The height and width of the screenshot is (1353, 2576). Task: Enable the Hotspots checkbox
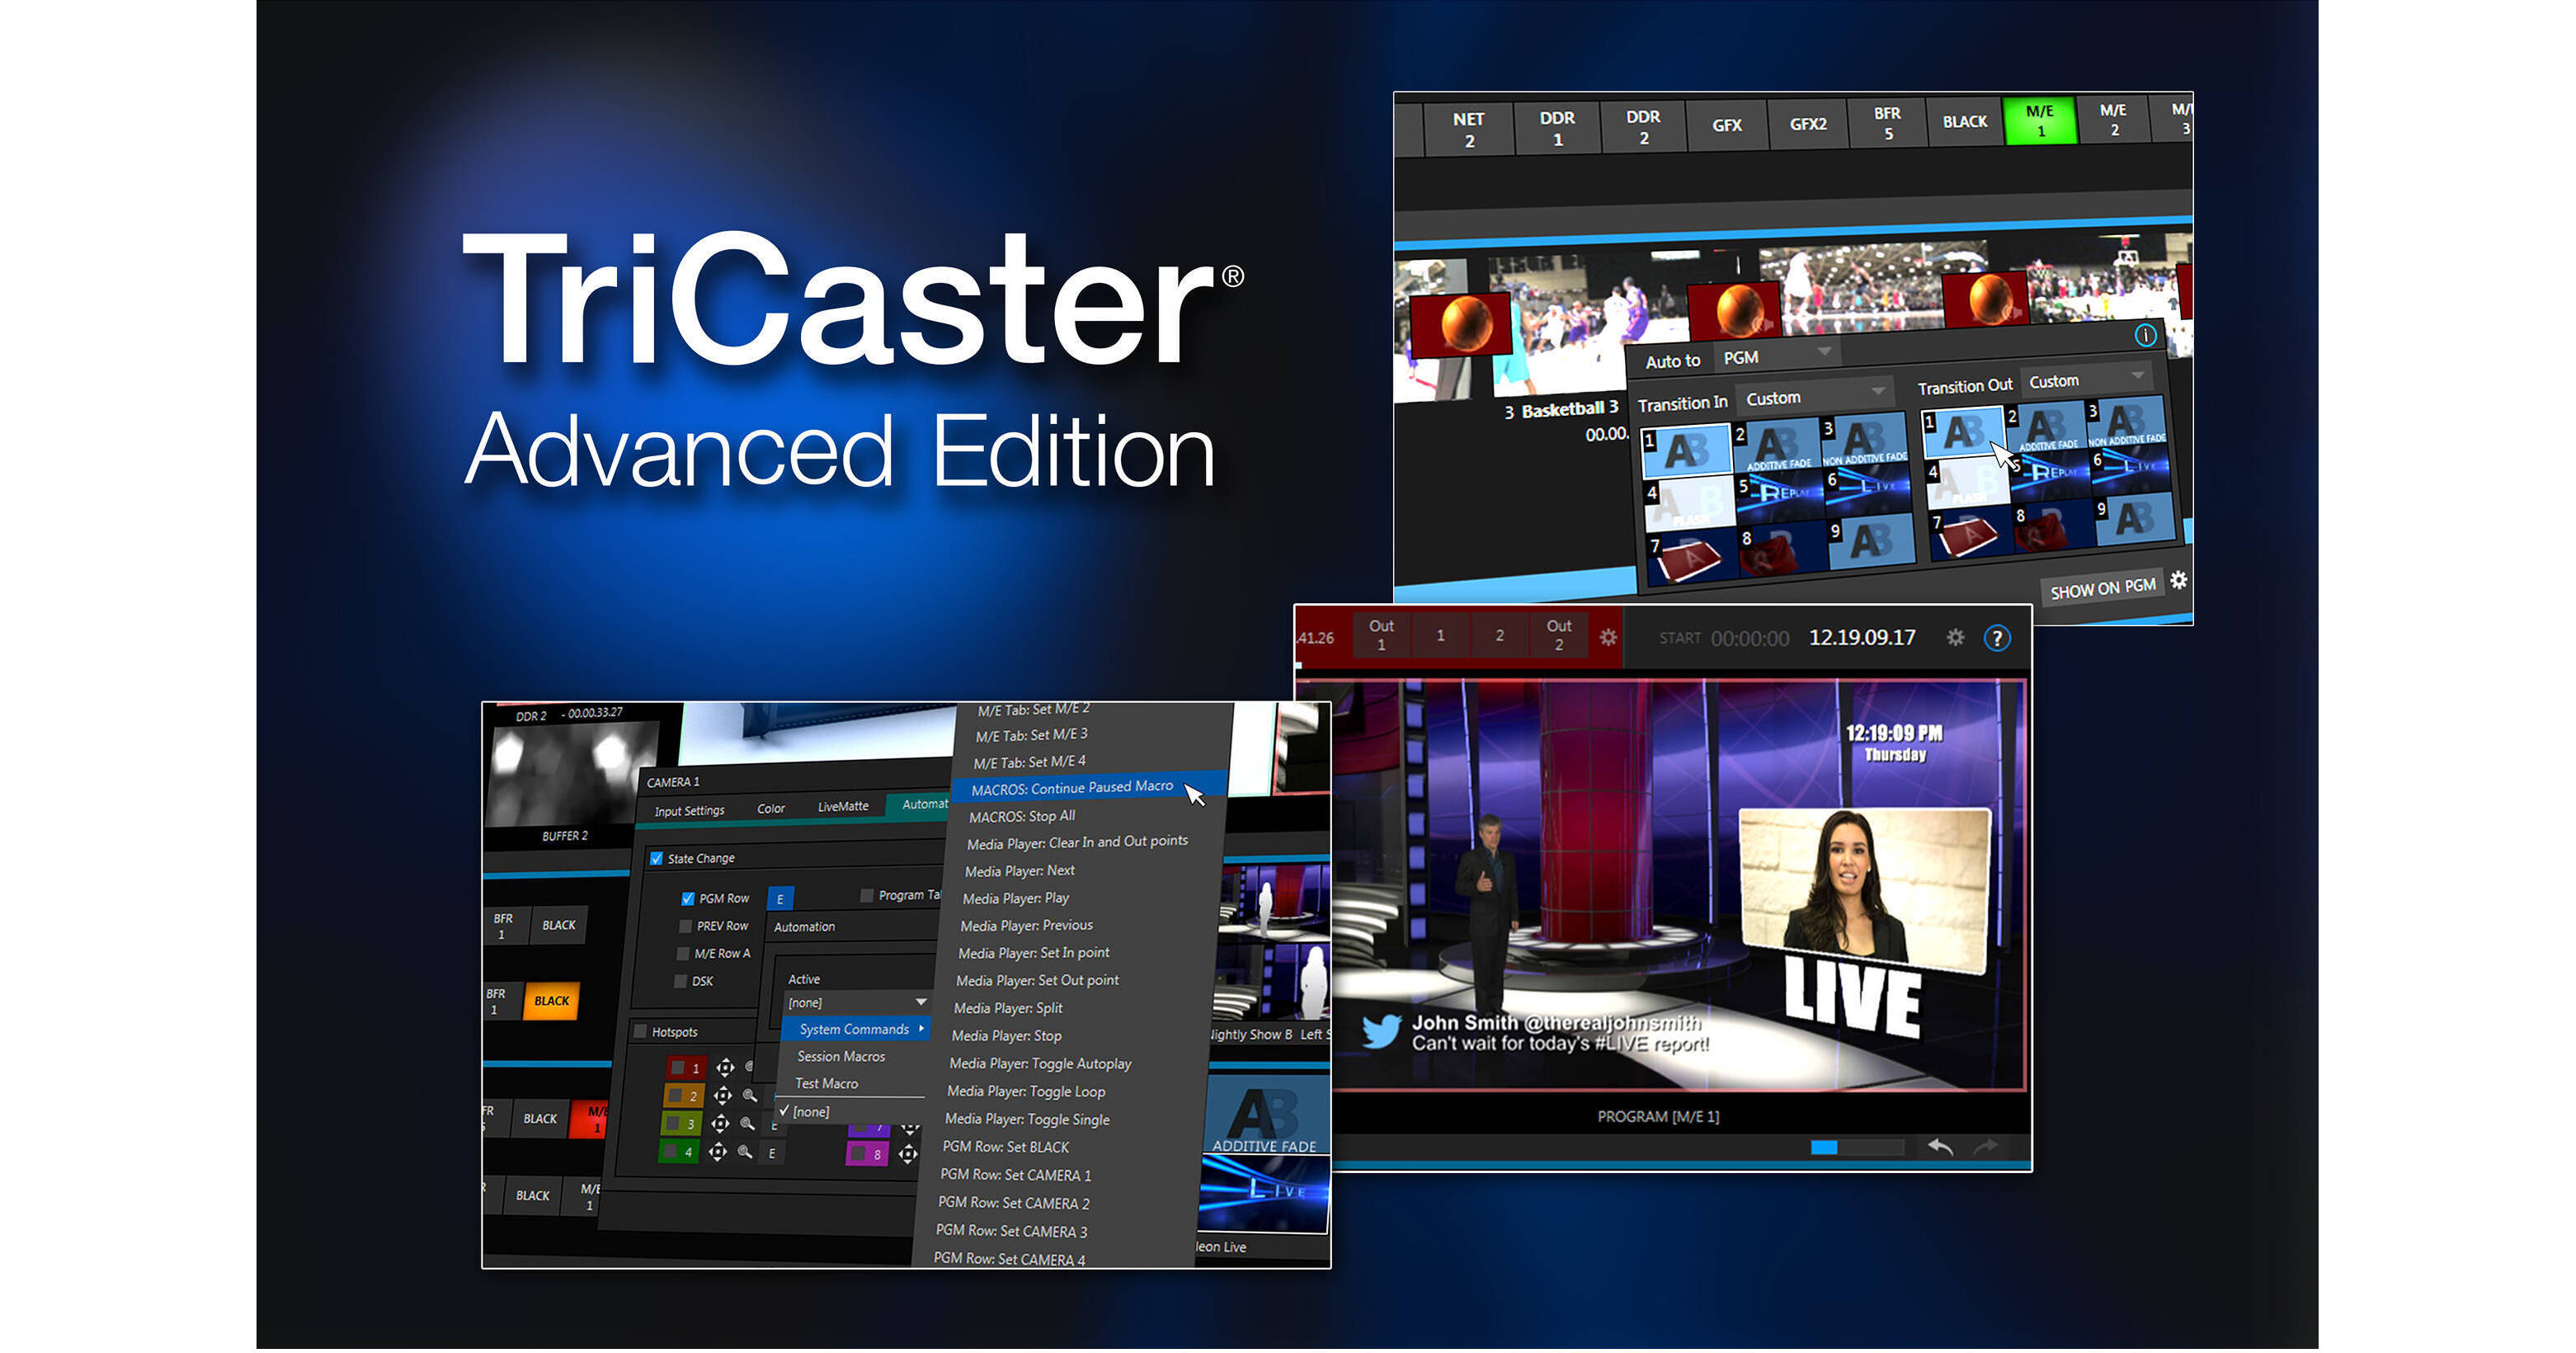[640, 1031]
